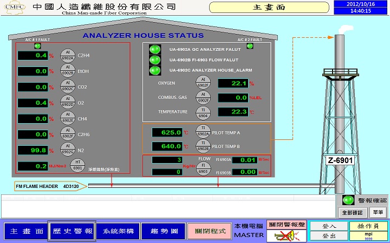Click the HT 6901 heating value tag

77,166
